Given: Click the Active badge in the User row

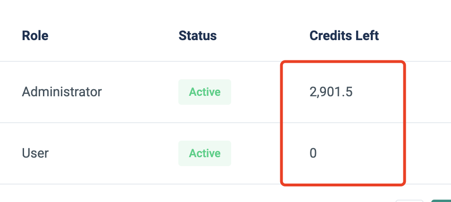Looking at the screenshot, I should tap(205, 153).
